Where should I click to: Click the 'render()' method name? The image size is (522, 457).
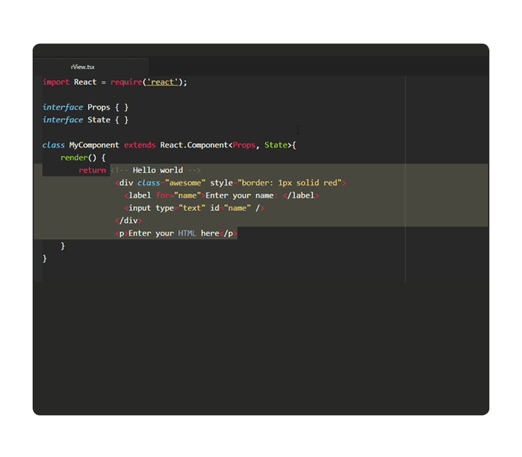(x=78, y=157)
